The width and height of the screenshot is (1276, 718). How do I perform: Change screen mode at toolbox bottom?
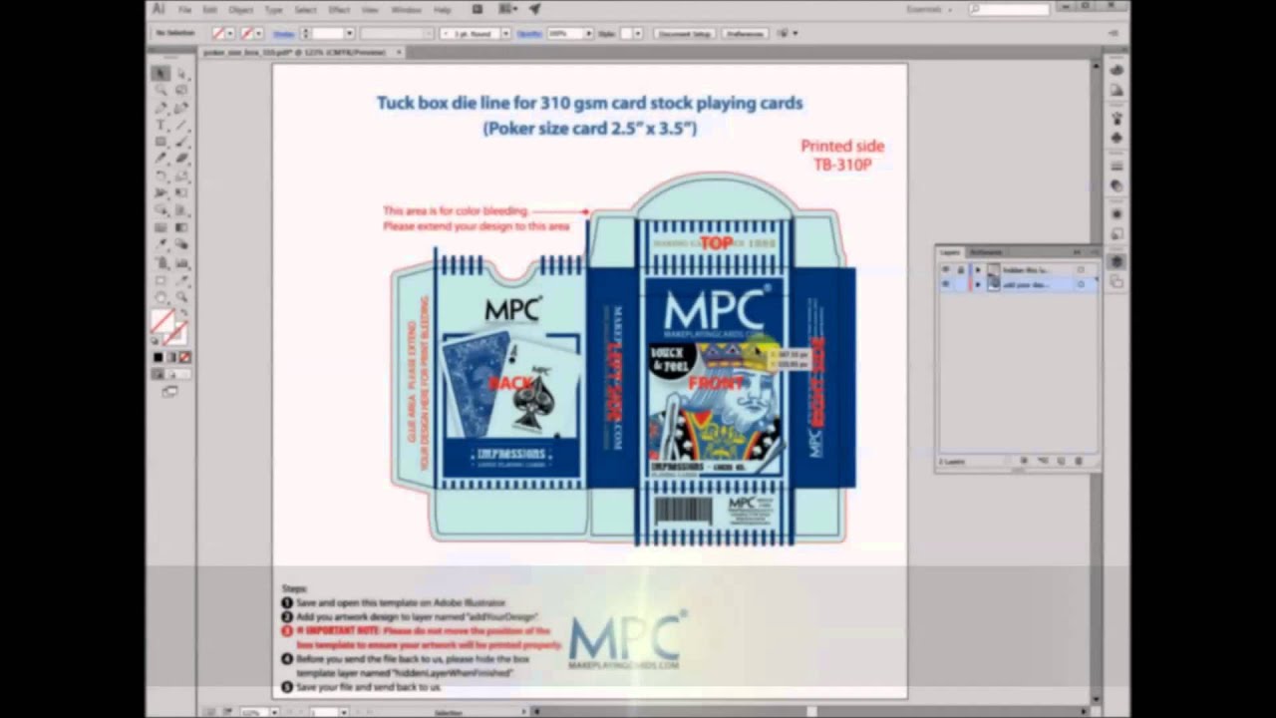pos(169,392)
